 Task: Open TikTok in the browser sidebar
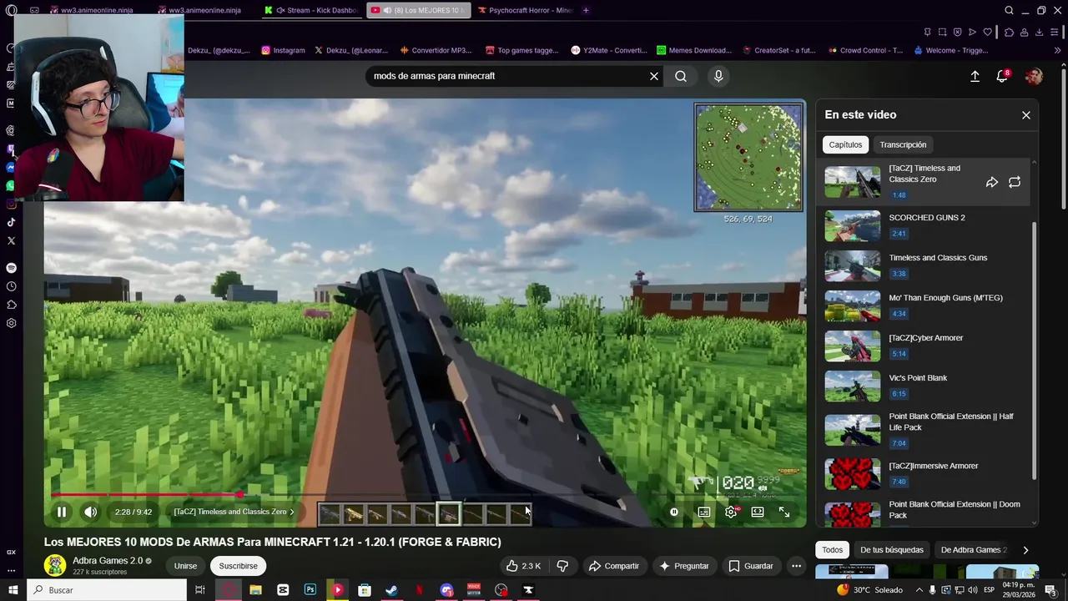click(11, 222)
